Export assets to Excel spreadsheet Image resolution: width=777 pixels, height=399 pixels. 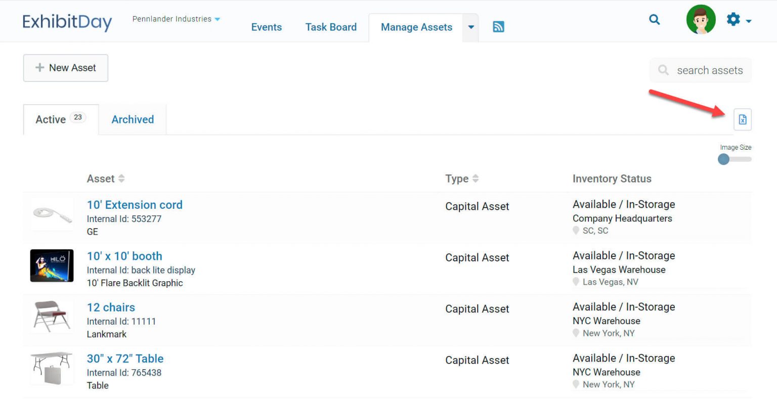tap(742, 119)
